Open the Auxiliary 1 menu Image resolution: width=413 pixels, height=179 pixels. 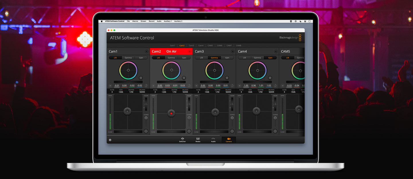click(168, 21)
